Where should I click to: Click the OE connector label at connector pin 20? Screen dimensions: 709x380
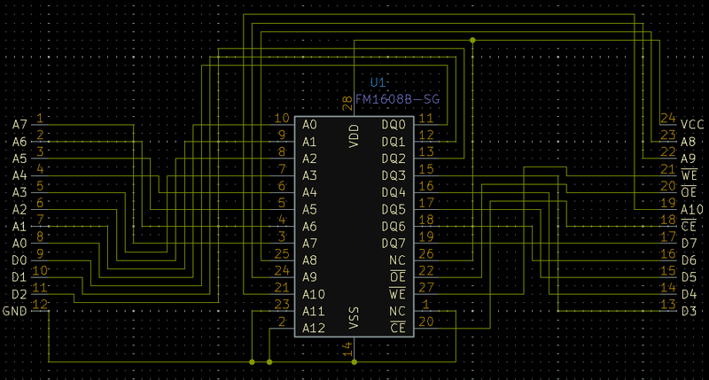click(x=690, y=192)
